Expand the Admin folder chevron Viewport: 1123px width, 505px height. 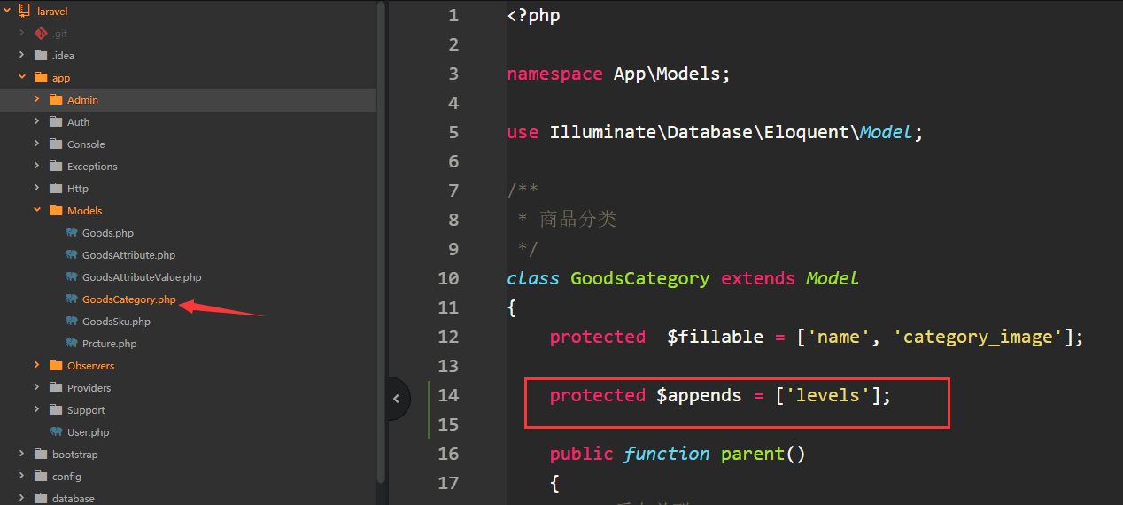(x=37, y=100)
